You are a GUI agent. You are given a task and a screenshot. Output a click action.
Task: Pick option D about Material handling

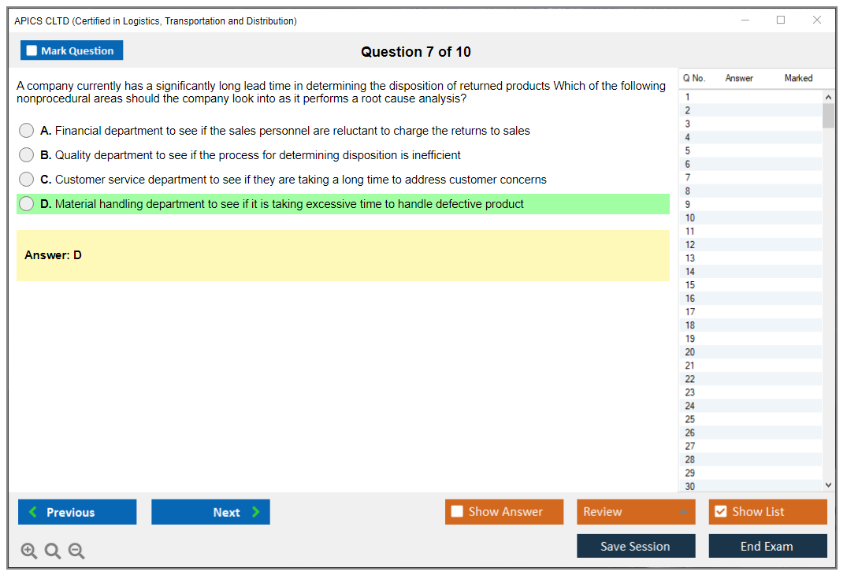[27, 204]
